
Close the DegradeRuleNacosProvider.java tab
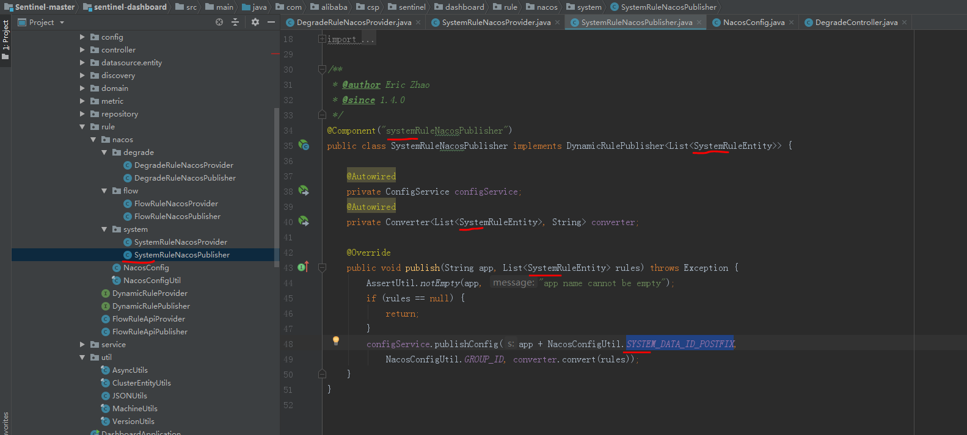418,23
